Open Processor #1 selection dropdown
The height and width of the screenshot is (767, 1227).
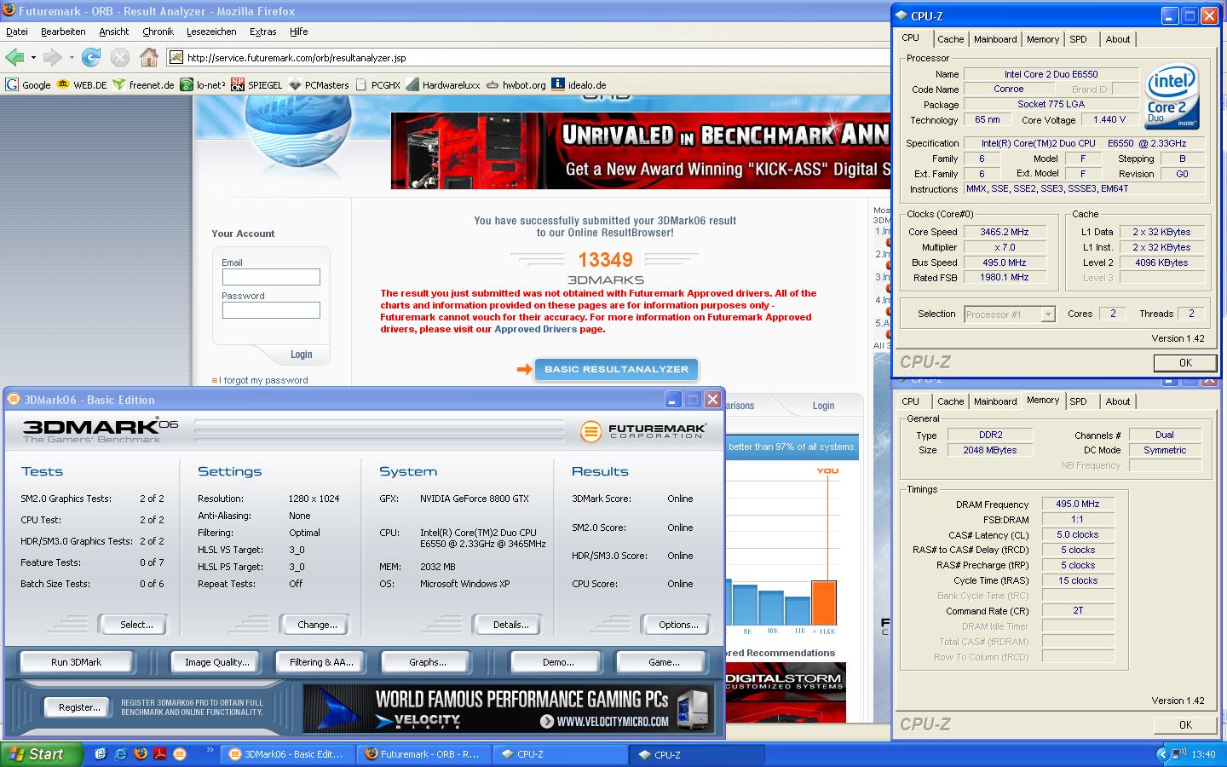[x=1010, y=314]
